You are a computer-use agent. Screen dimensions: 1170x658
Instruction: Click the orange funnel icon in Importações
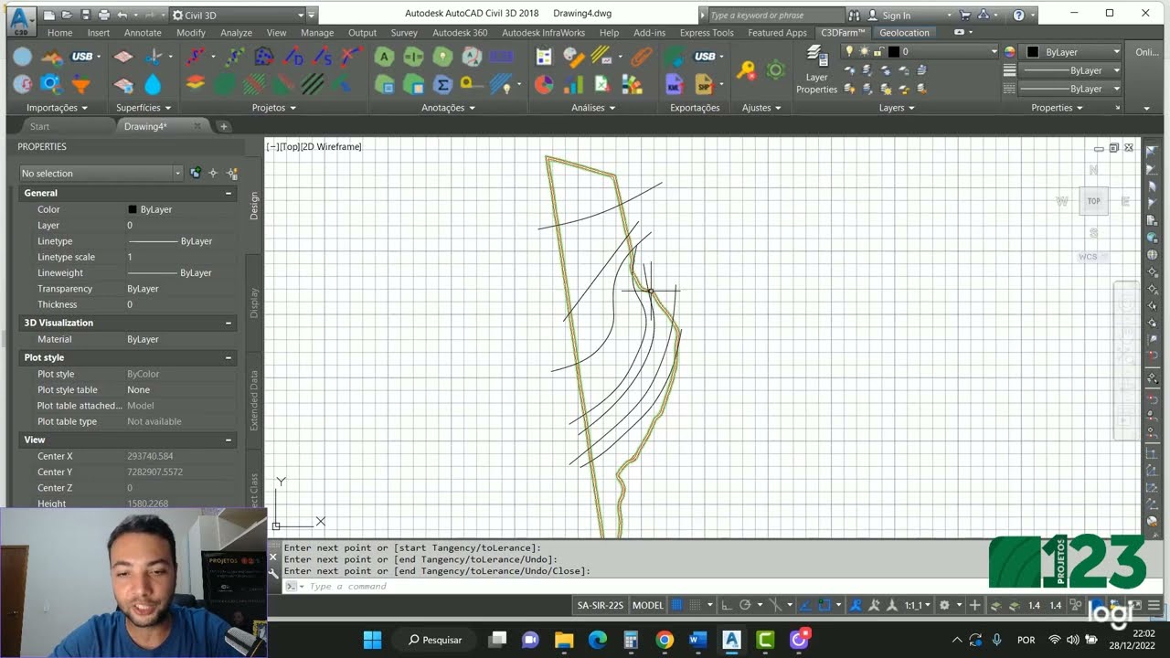coord(80,85)
